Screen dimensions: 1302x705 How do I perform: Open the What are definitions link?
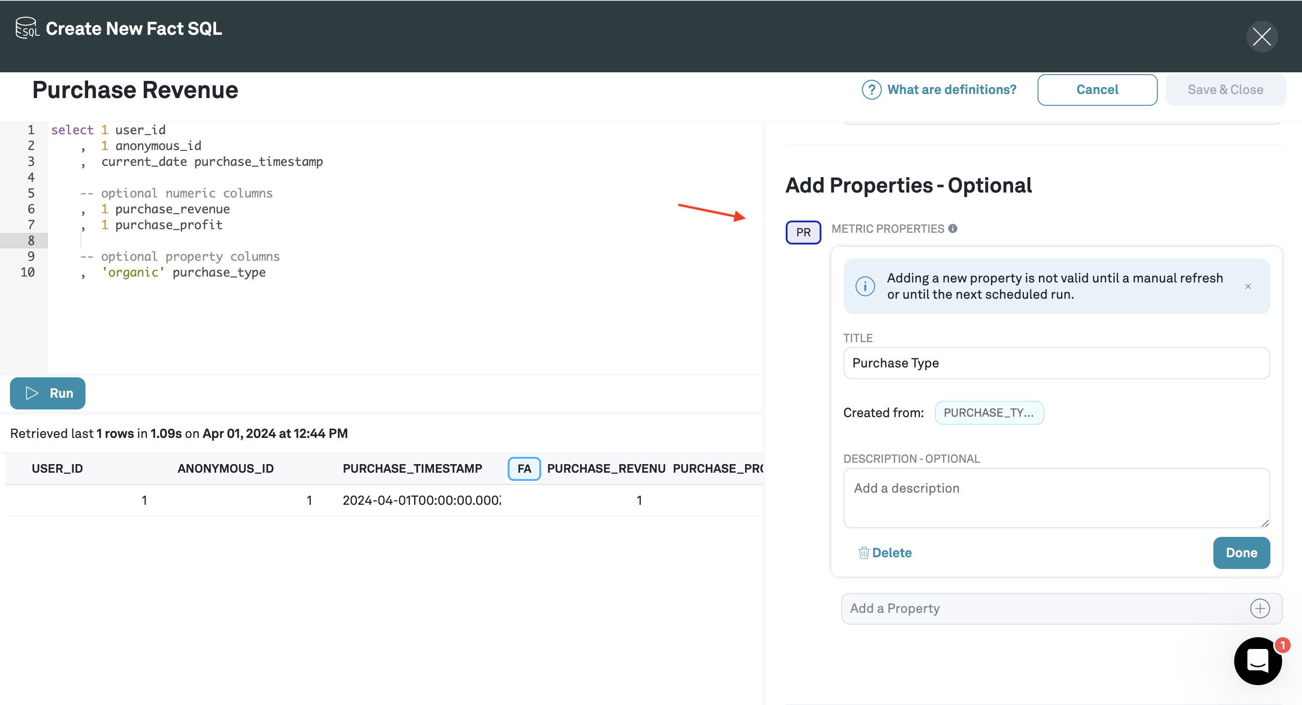pos(951,90)
